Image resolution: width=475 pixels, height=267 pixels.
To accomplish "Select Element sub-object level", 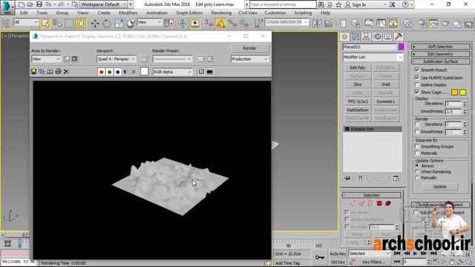I will click(x=388, y=203).
